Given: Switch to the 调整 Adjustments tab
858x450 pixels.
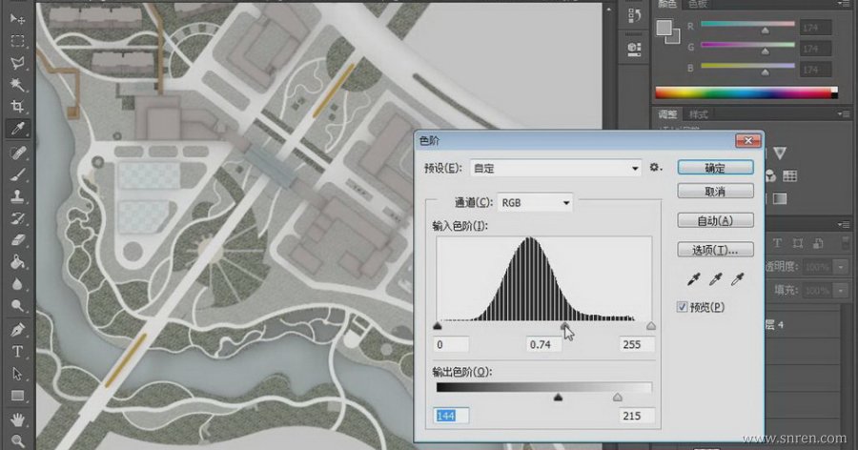Looking at the screenshot, I should 667,114.
